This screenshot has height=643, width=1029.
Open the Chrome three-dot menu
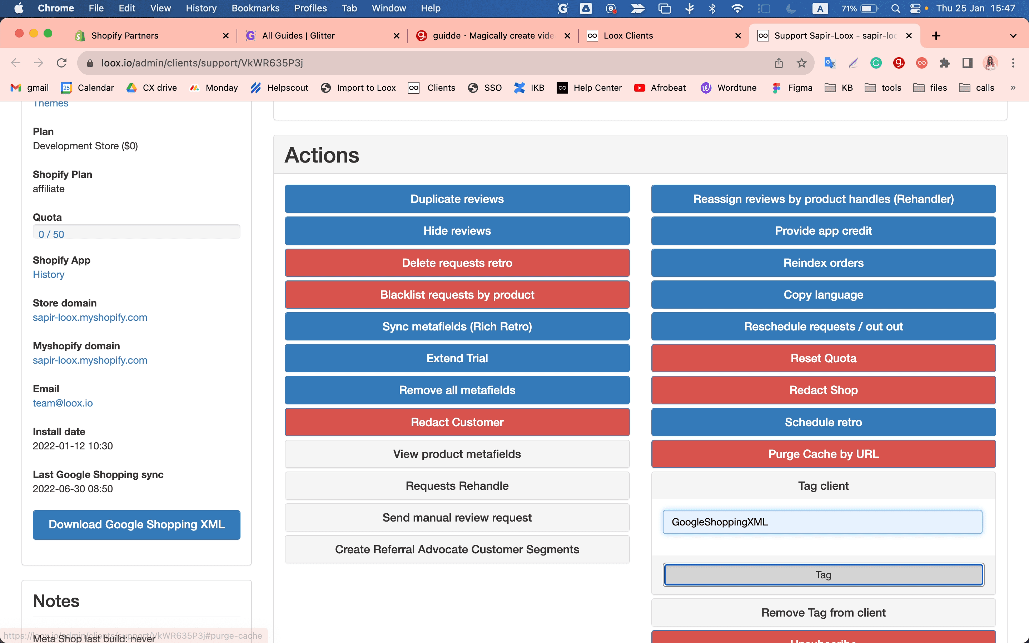(1013, 63)
